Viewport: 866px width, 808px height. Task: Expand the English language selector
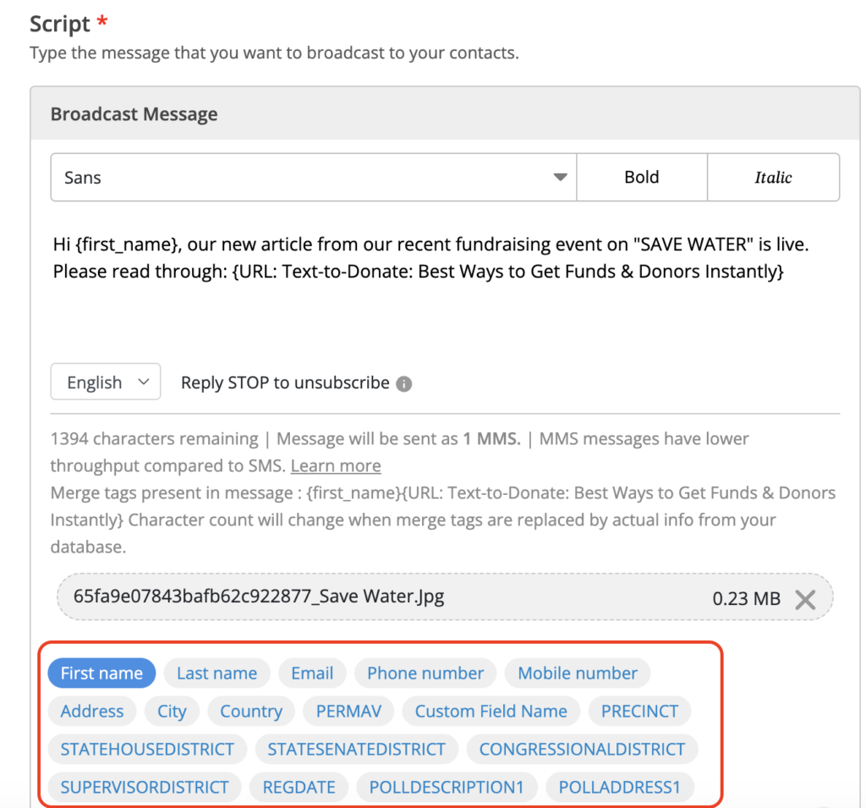[105, 382]
